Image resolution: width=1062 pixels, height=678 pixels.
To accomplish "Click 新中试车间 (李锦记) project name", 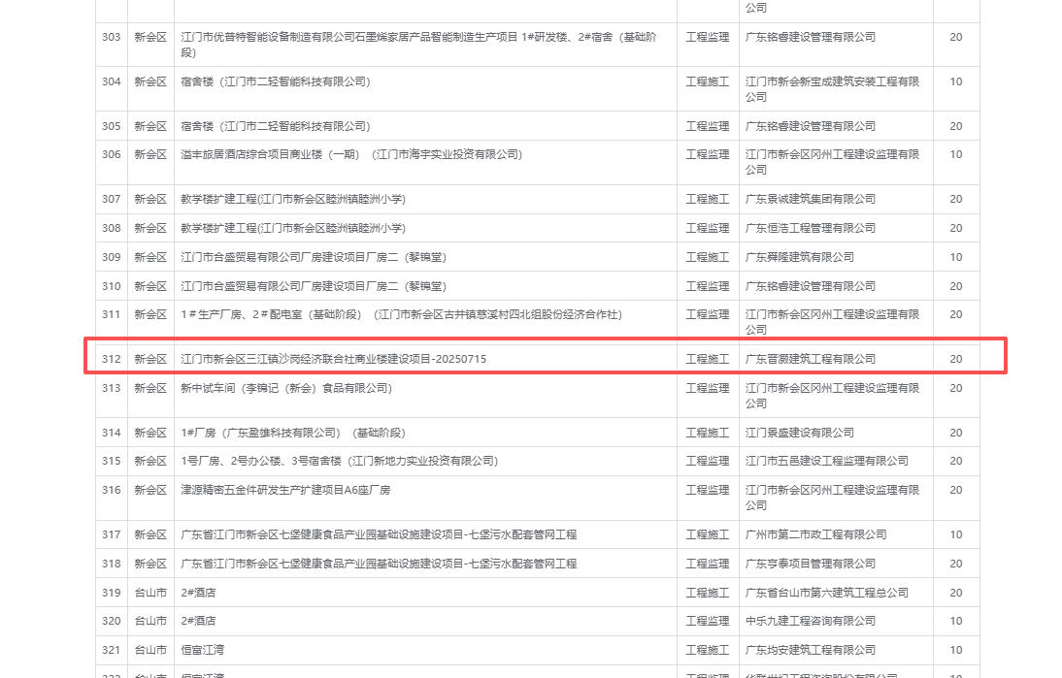I will tap(286, 388).
